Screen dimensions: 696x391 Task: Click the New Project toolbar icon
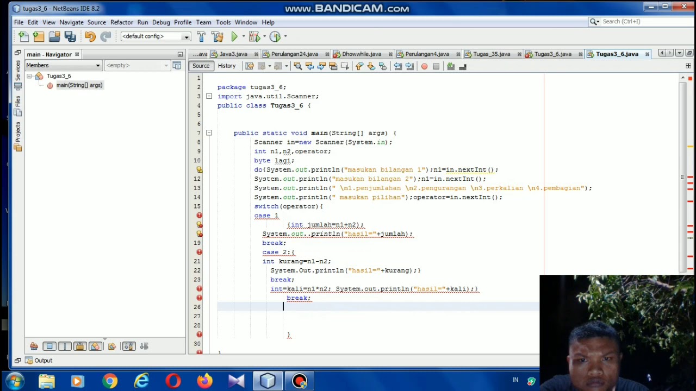tap(39, 36)
